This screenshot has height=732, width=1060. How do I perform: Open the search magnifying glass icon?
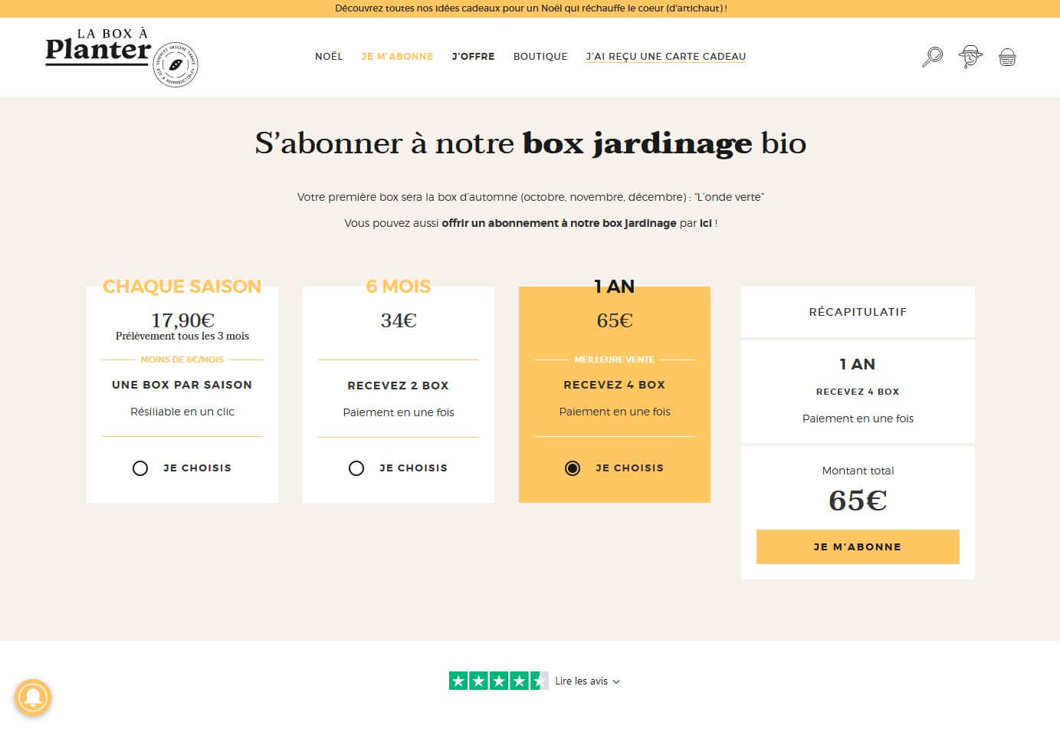click(932, 57)
